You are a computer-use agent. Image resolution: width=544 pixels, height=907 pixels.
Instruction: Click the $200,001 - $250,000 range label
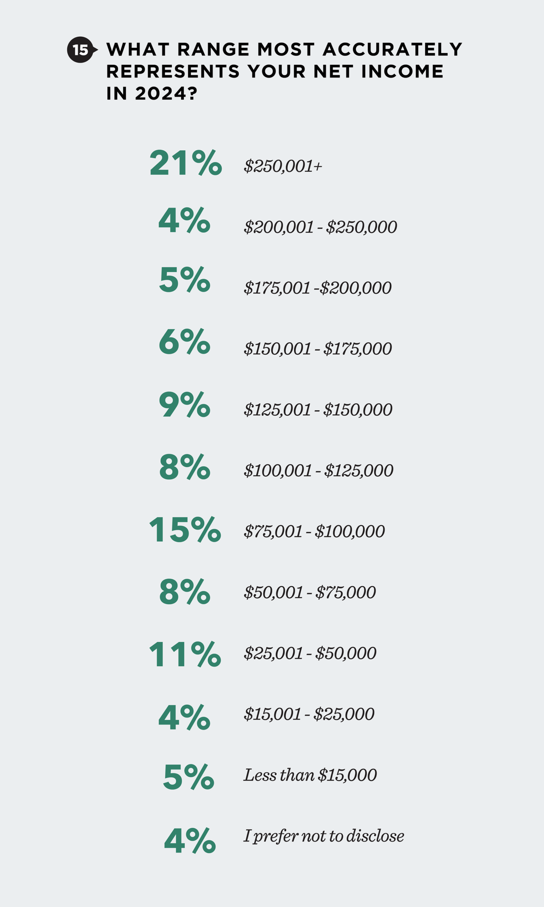[320, 227]
